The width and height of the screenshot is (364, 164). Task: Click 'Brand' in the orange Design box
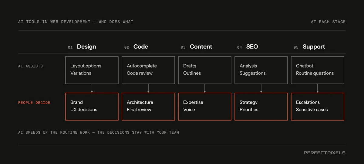(x=76, y=102)
